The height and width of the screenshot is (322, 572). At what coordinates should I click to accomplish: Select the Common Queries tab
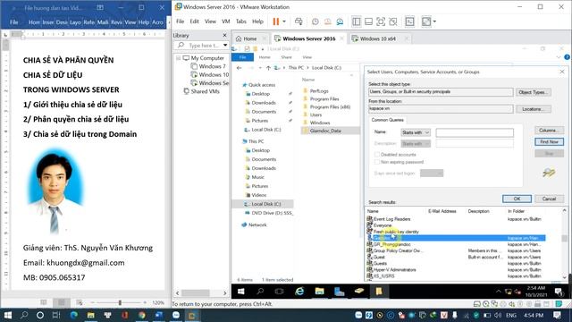387,120
